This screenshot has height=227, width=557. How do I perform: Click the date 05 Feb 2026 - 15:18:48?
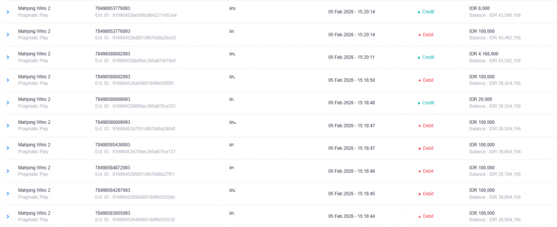pyautogui.click(x=351, y=103)
